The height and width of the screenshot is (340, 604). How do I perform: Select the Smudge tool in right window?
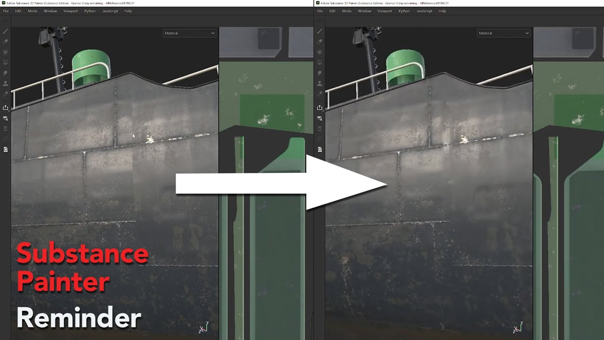[320, 73]
